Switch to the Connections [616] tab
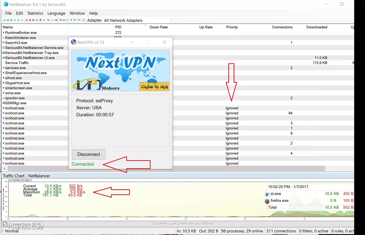 point(22,224)
